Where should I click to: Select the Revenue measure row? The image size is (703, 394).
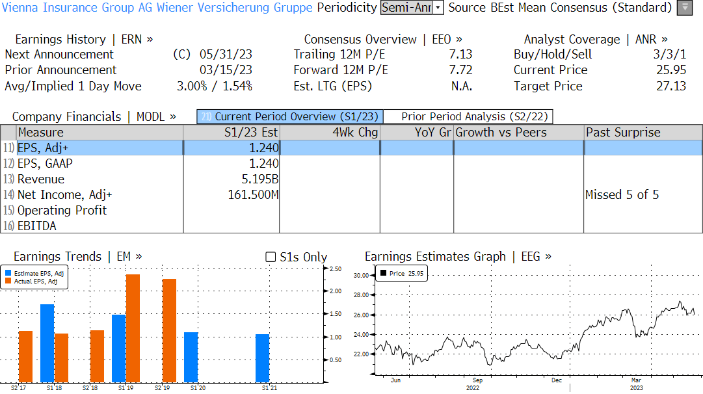[x=351, y=179]
